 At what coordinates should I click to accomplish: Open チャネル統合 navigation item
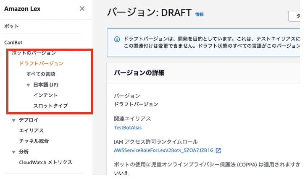tap(34, 141)
